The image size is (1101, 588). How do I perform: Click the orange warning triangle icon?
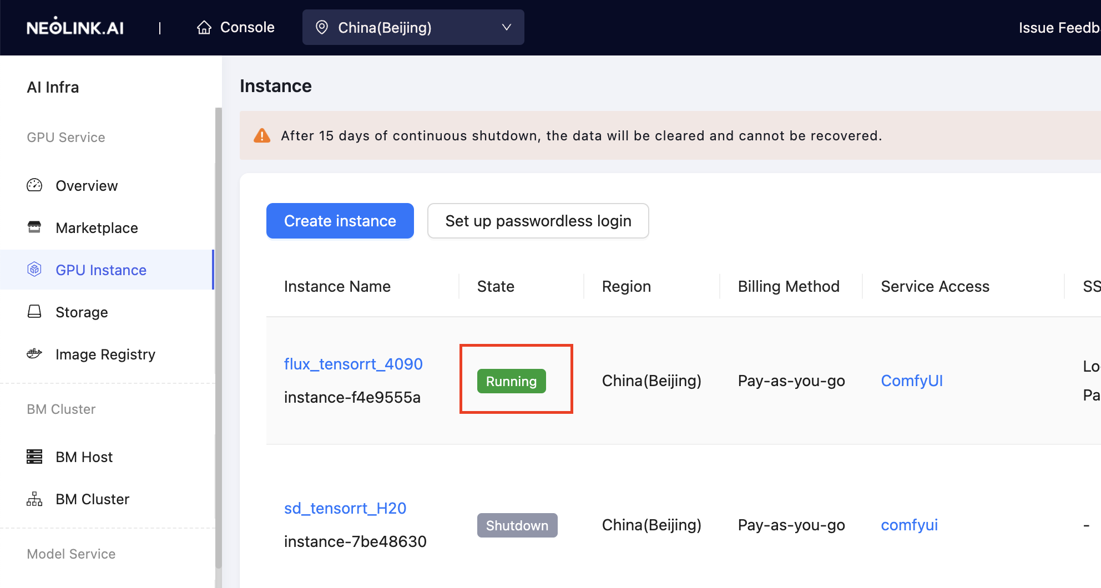262,135
